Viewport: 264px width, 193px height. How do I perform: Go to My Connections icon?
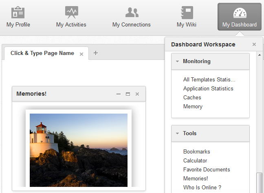point(132,12)
